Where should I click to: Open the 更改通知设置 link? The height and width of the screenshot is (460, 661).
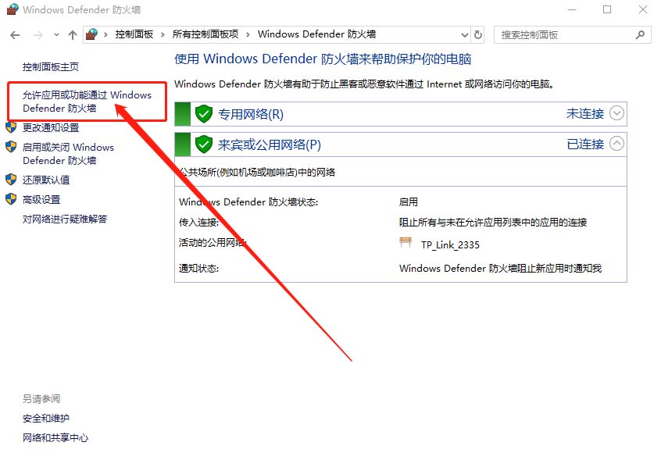(x=51, y=127)
